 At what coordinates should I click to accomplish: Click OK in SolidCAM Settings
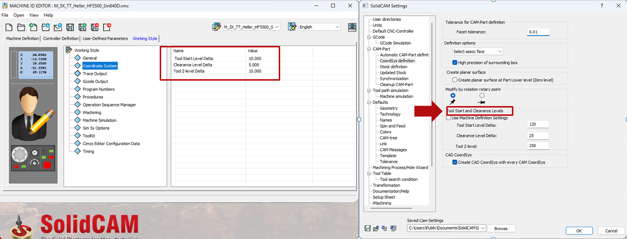pos(579,231)
